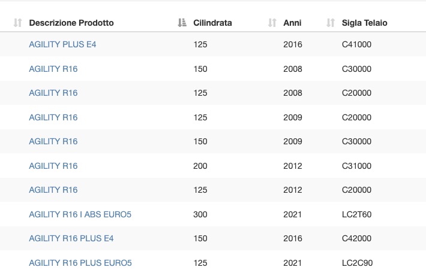Click C20000 in the 2009 row
Screen dimensions: 426x279
356,117
